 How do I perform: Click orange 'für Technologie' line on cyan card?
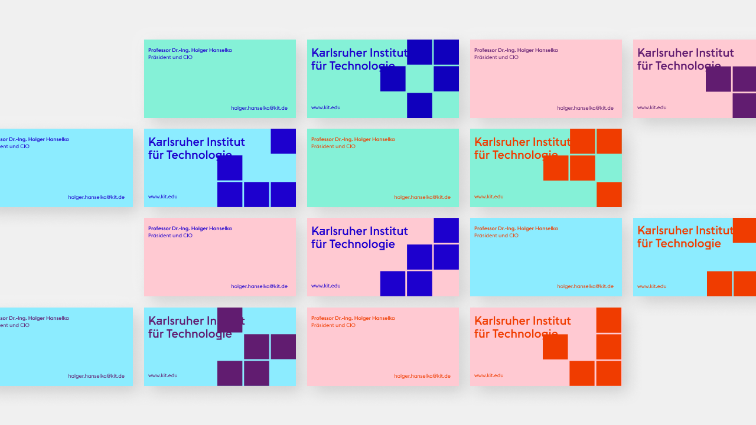(x=679, y=244)
